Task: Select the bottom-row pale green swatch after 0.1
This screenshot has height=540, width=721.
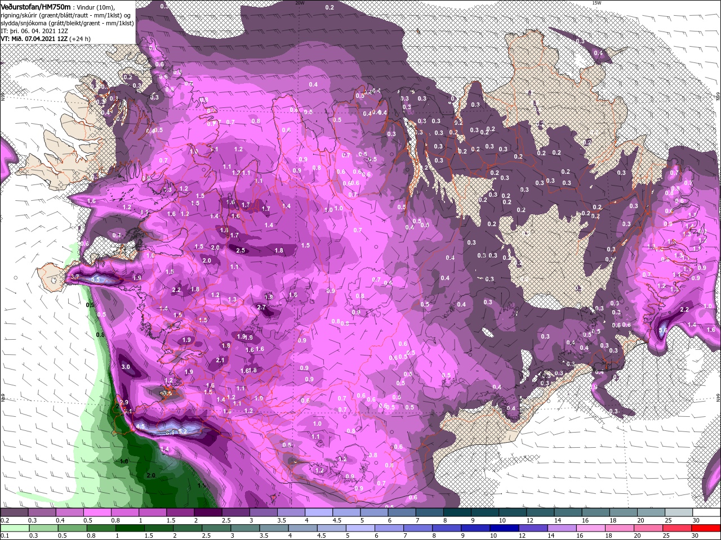Action: coord(14,528)
